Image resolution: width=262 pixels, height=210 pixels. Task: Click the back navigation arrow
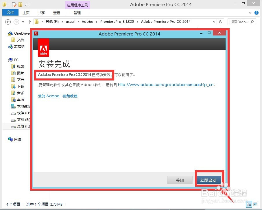[8, 22]
